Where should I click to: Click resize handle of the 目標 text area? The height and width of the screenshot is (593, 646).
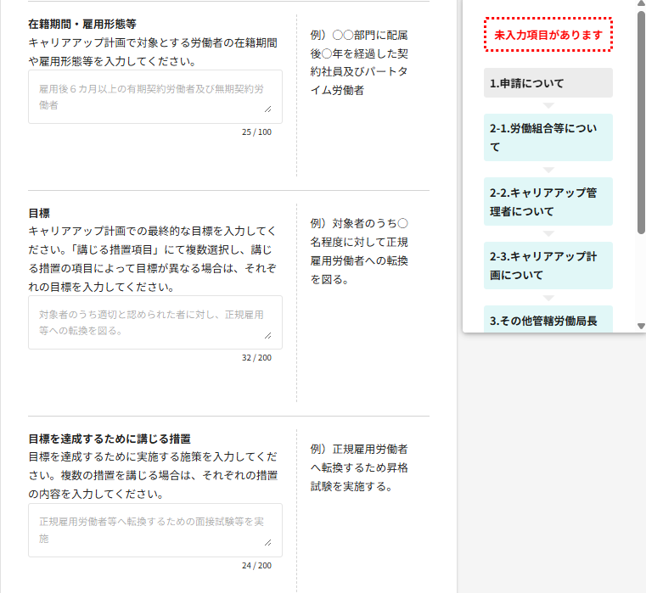(x=268, y=335)
